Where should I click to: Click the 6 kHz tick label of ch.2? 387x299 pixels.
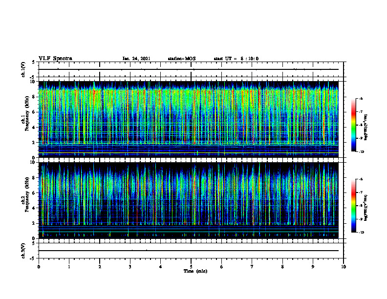[34, 193]
